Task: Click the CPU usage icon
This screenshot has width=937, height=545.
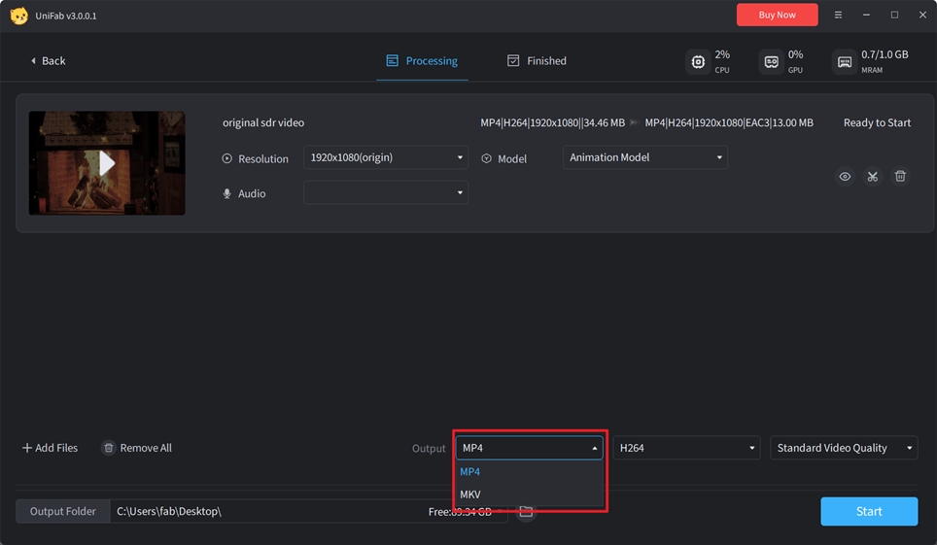Action: tap(698, 61)
